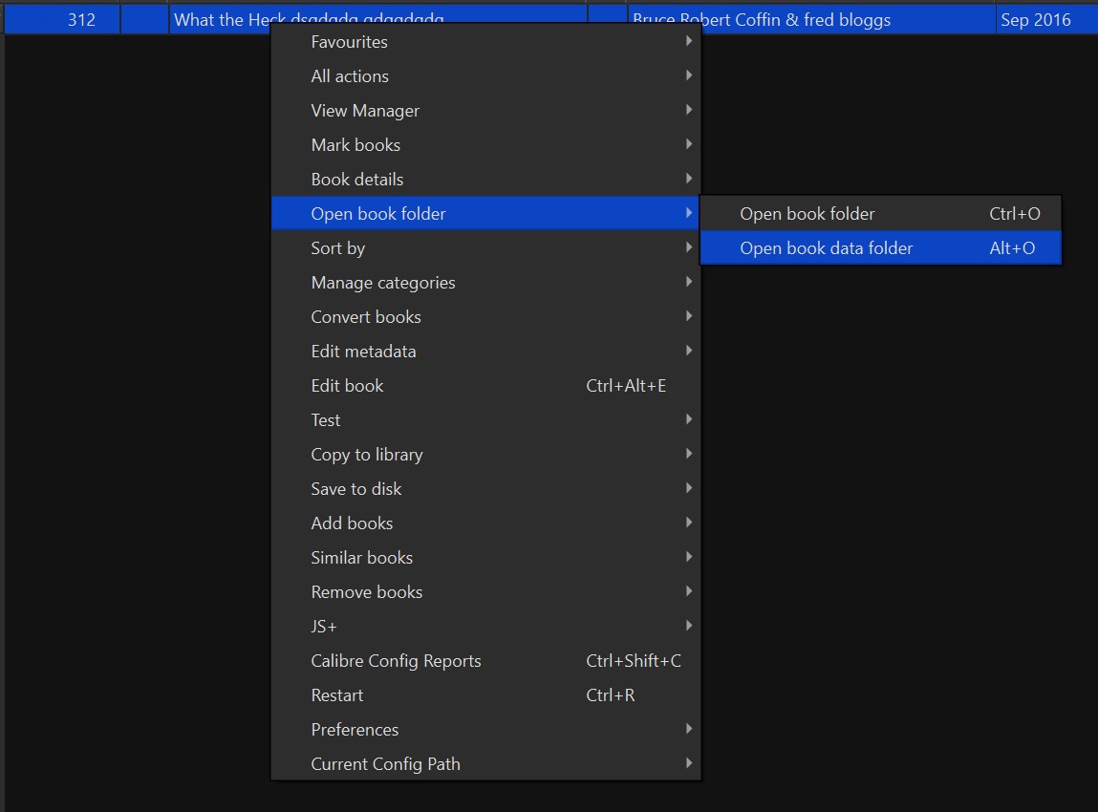Expand Mark books submenu arrow
1098x812 pixels.
[689, 145]
